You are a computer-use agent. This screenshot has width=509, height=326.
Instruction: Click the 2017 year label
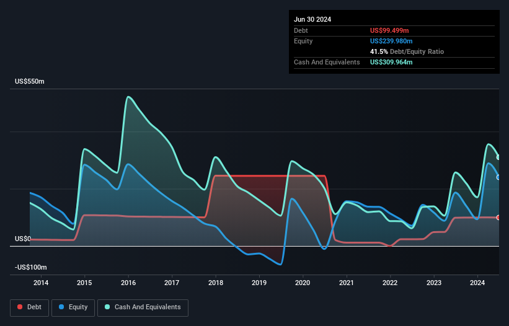(x=172, y=283)
